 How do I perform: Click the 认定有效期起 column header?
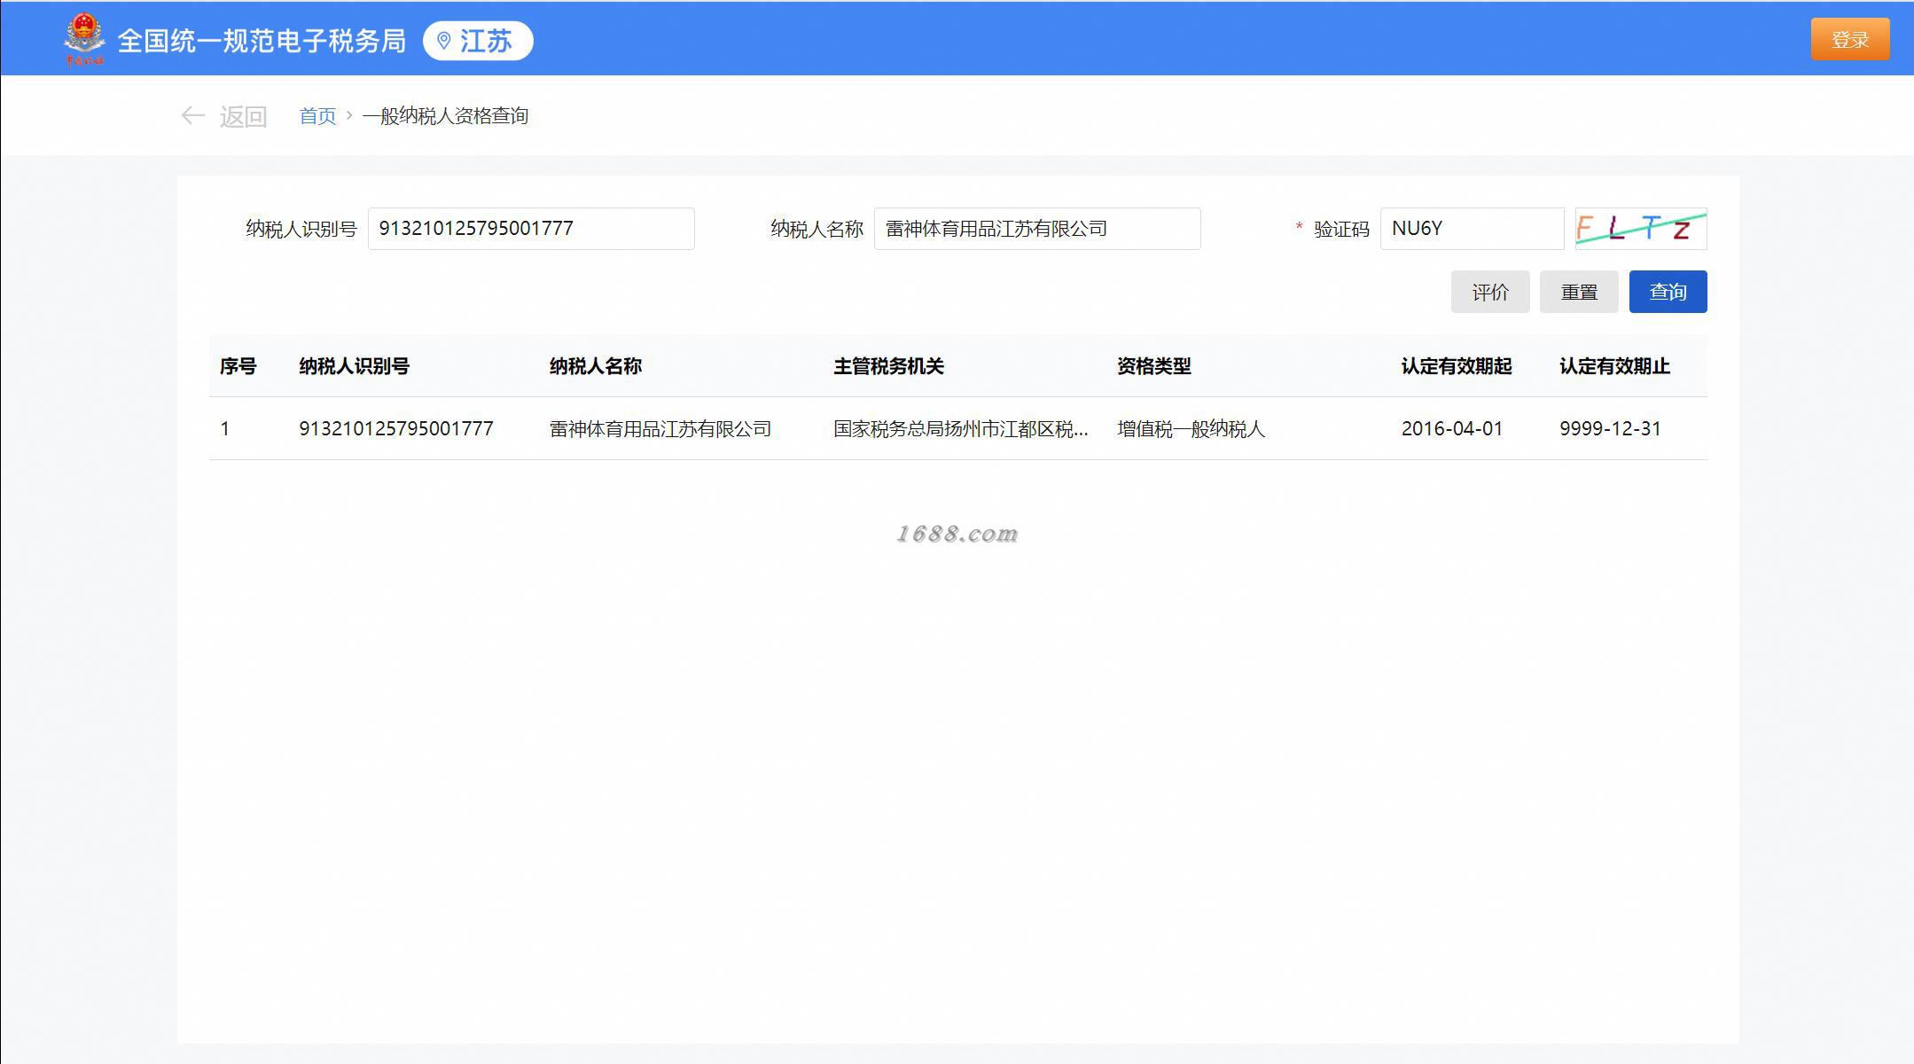point(1456,366)
